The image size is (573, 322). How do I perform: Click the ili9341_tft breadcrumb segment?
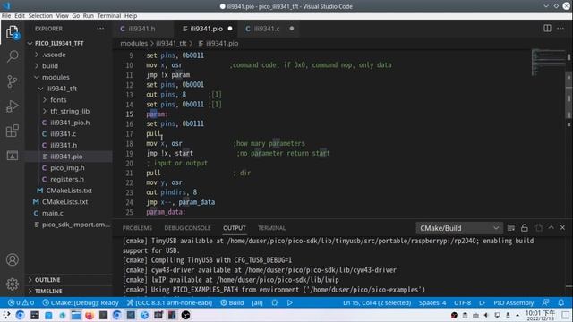pyautogui.click(x=171, y=43)
